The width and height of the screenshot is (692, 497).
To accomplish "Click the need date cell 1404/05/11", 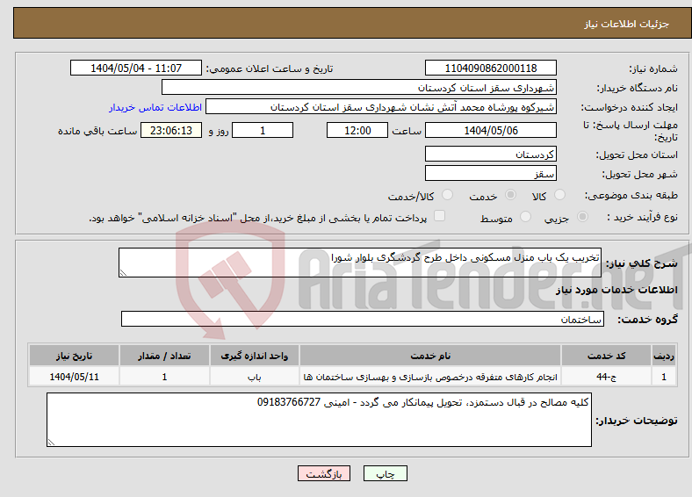I will pos(74,377).
